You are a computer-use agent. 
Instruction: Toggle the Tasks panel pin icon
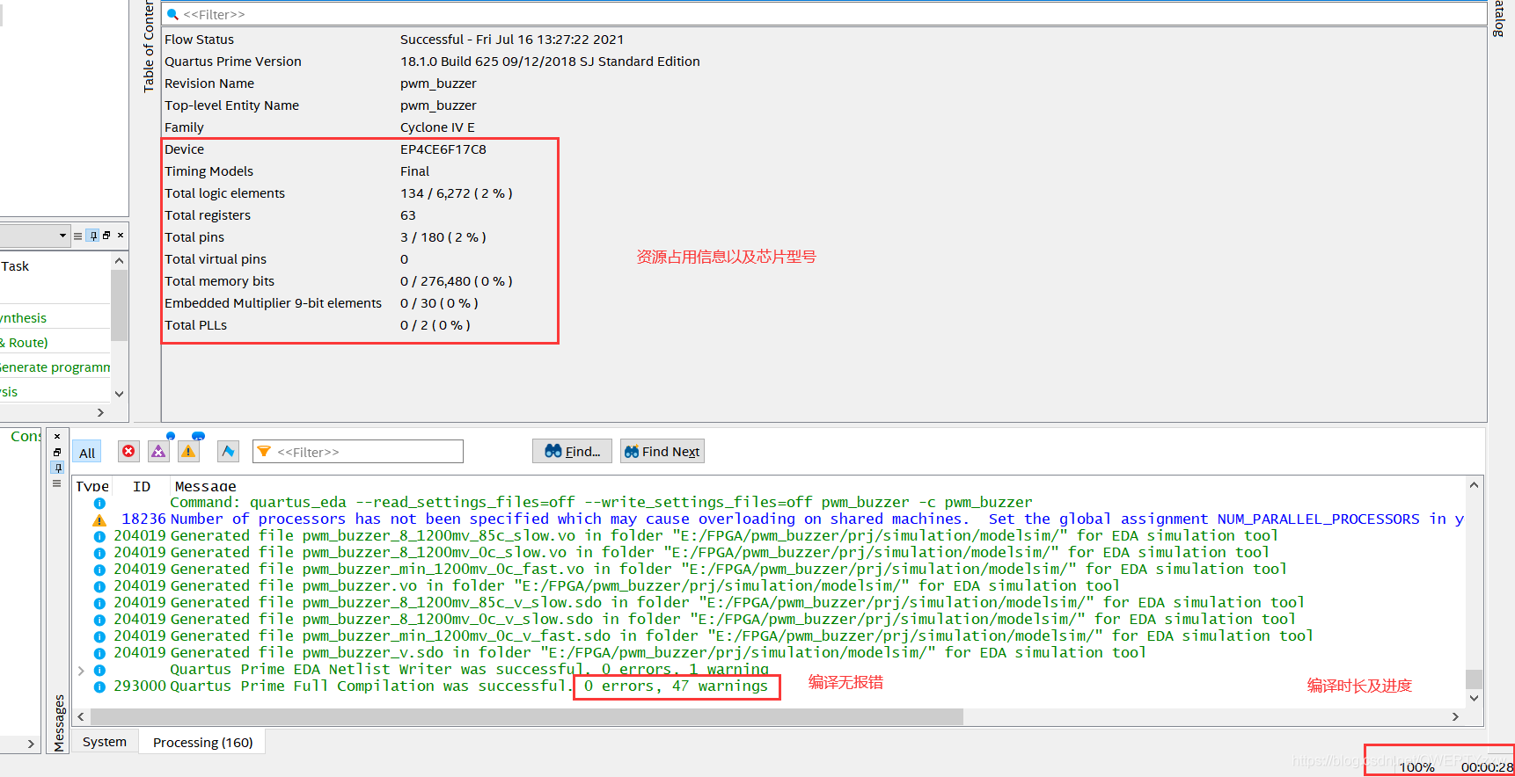point(92,236)
